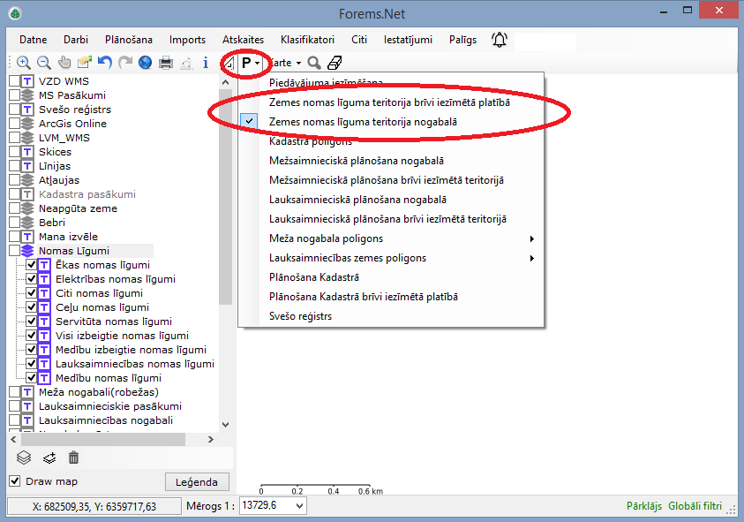The height and width of the screenshot is (522, 744).
Task: Open the Mērogs scale combo box
Action: [x=299, y=505]
